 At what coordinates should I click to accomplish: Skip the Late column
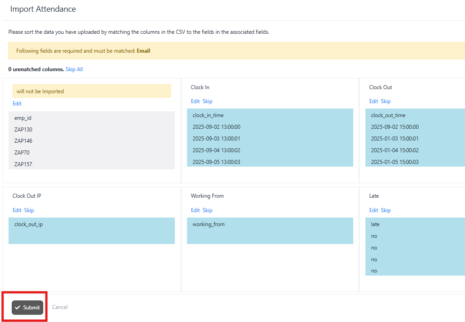pyautogui.click(x=386, y=210)
